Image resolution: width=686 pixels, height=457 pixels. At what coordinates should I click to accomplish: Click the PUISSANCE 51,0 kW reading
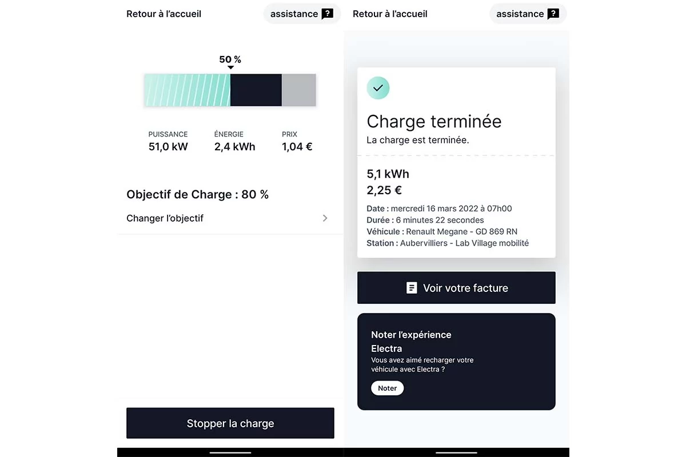(x=168, y=142)
